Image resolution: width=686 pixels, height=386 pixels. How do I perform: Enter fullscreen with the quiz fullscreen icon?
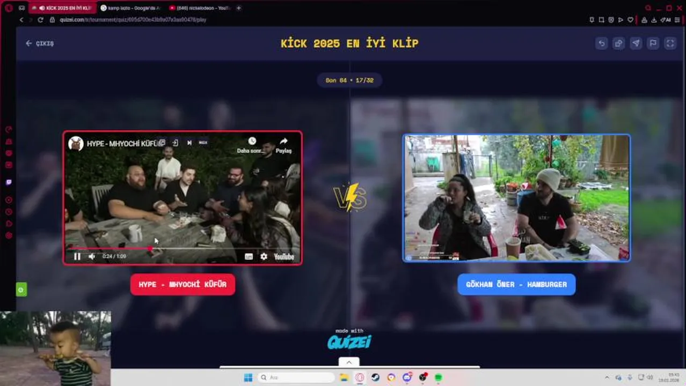pyautogui.click(x=670, y=43)
